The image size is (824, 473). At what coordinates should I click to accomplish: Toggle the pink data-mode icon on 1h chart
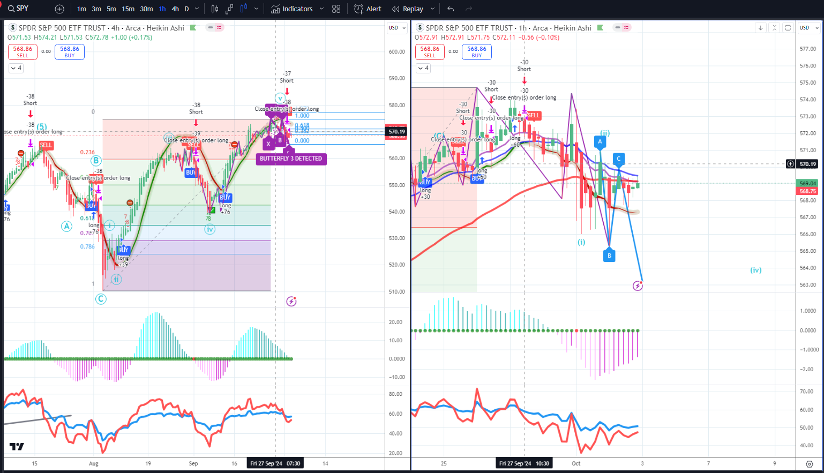coord(626,27)
